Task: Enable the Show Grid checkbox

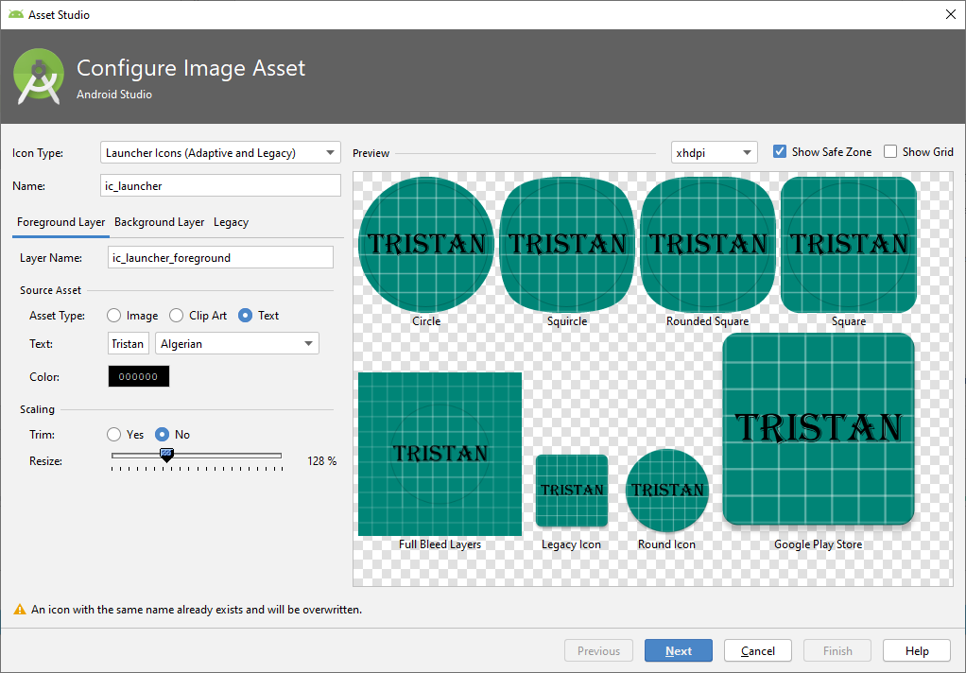Action: 889,151
